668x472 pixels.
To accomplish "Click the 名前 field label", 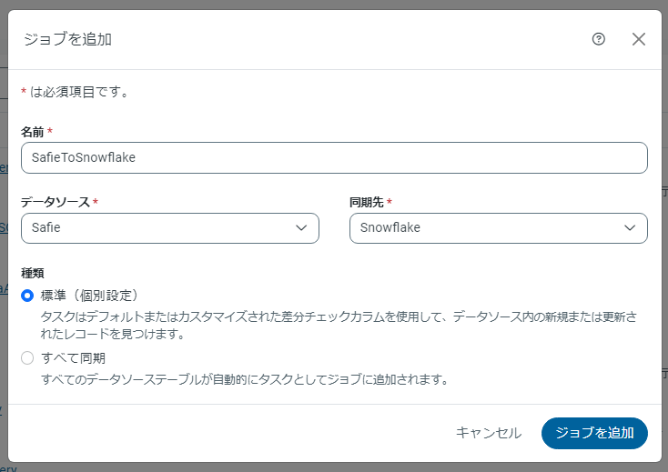I will pyautogui.click(x=33, y=132).
